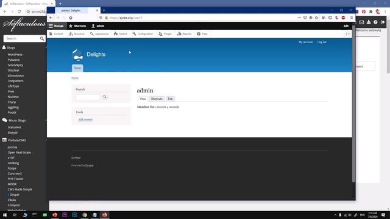Focus the Drupal site search field
390x219 pixels.
coord(88,97)
